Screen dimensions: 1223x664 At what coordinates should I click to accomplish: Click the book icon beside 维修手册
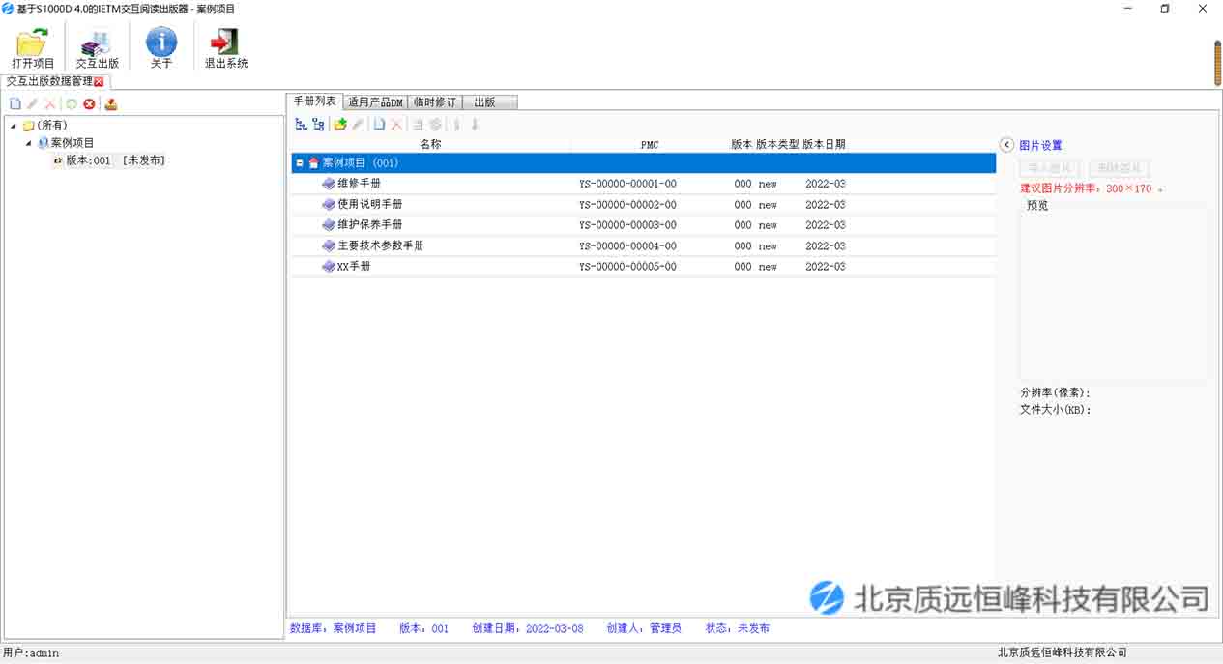(329, 184)
